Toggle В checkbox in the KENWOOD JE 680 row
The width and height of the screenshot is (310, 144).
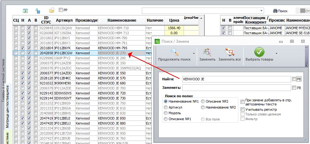(x=36, y=83)
